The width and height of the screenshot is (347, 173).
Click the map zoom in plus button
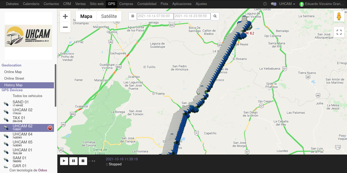click(65, 16)
